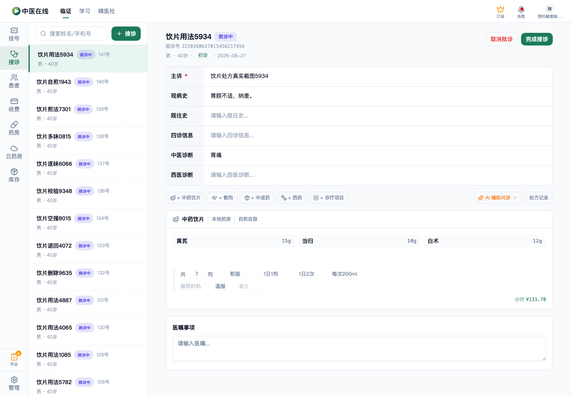Select patient 饮片多味0815

coord(88,140)
